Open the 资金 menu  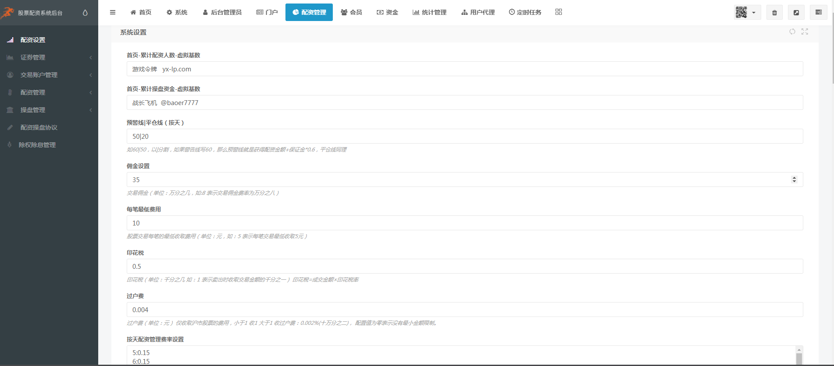click(388, 12)
